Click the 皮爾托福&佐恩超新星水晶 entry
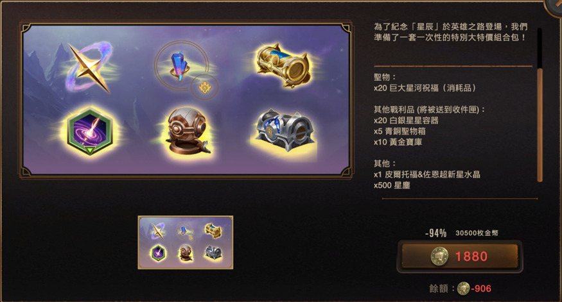The width and height of the screenshot is (562, 302). (x=427, y=174)
